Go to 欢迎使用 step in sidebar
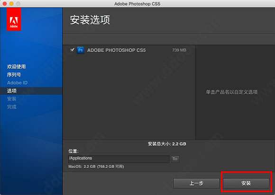This screenshot has width=275, height=195. point(16,67)
